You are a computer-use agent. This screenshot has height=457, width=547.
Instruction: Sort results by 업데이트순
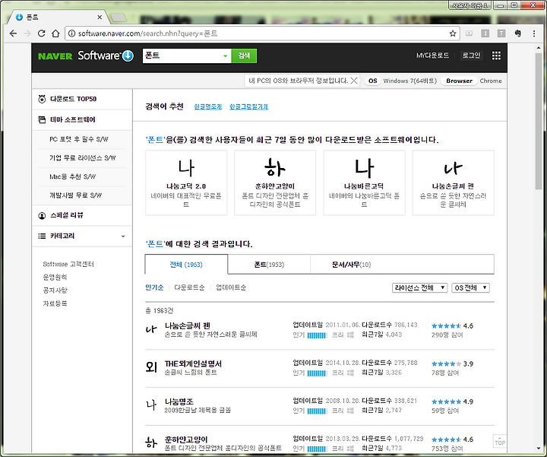(231, 287)
